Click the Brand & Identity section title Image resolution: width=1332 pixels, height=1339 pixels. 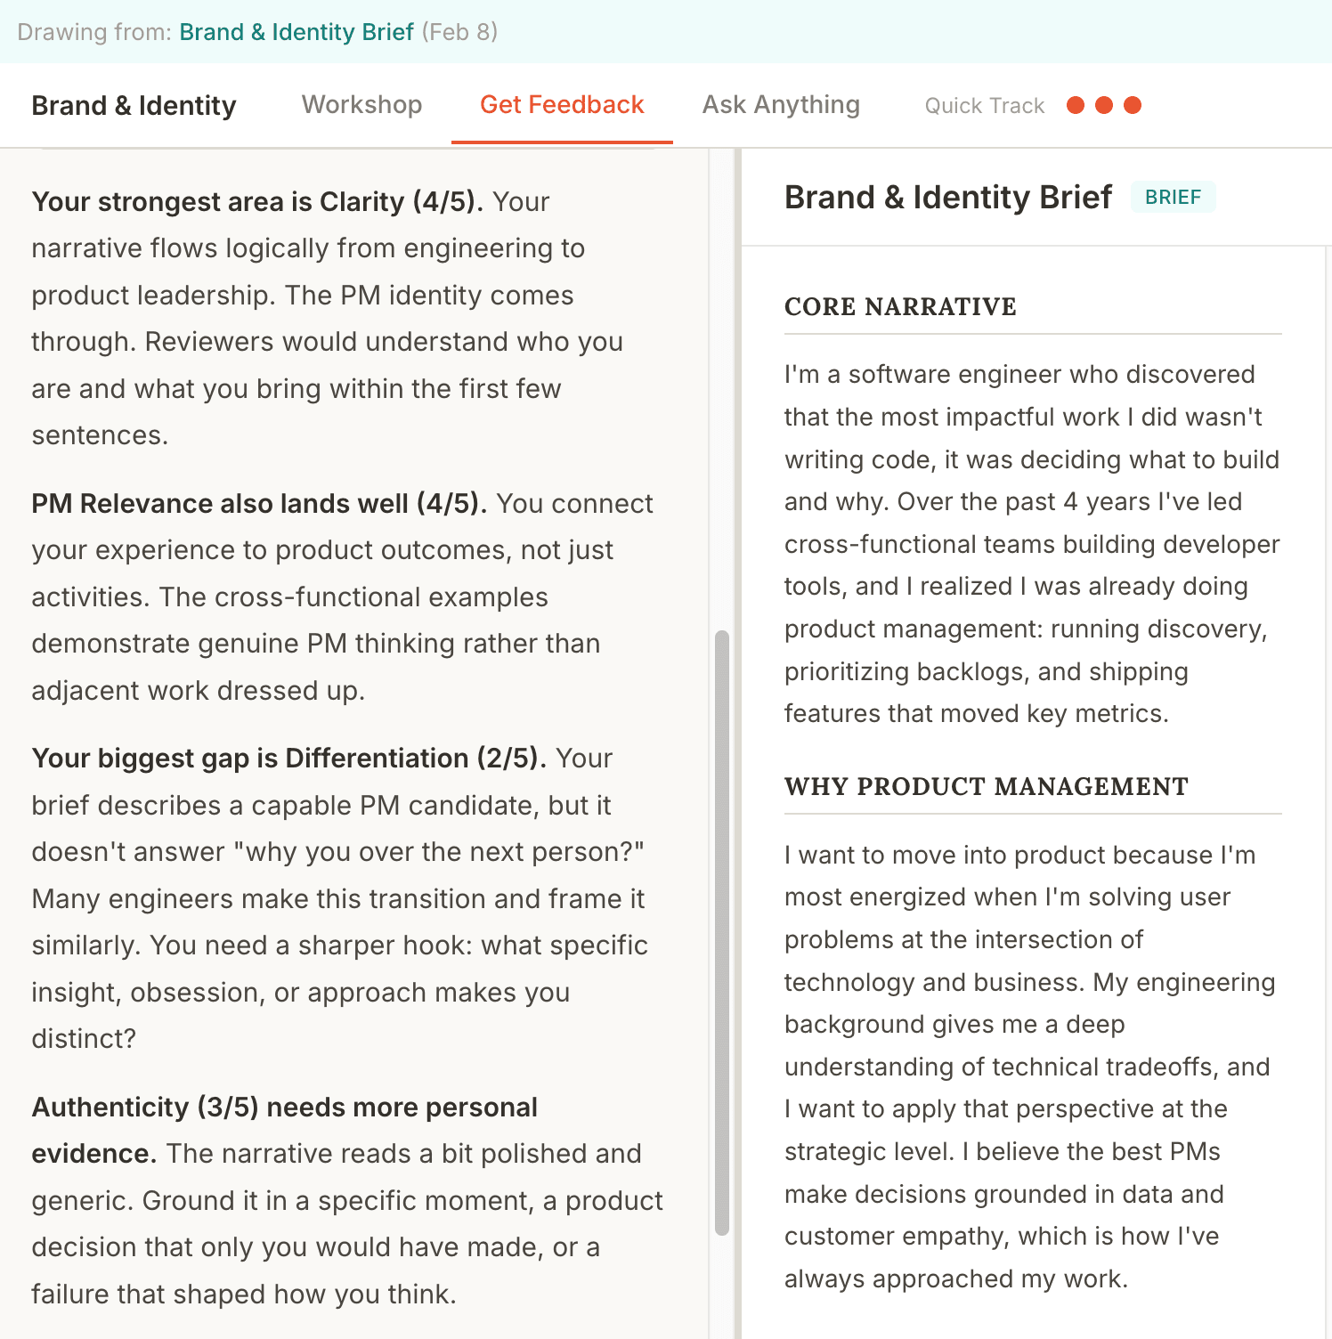pyautogui.click(x=134, y=105)
